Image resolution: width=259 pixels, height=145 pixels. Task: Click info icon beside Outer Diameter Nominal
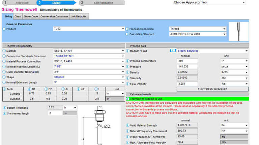pos(4,72)
